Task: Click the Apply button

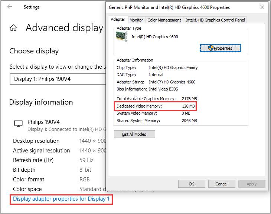Action: [x=252, y=184]
